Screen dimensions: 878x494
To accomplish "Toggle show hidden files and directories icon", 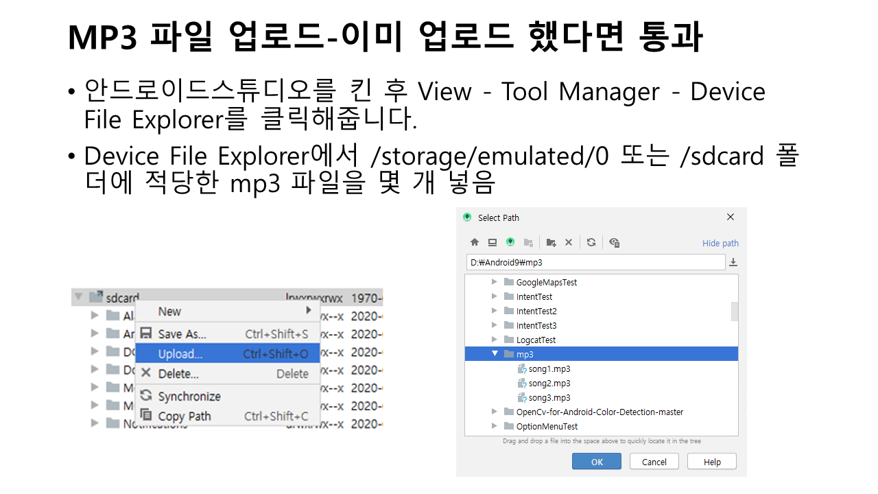I will [614, 242].
